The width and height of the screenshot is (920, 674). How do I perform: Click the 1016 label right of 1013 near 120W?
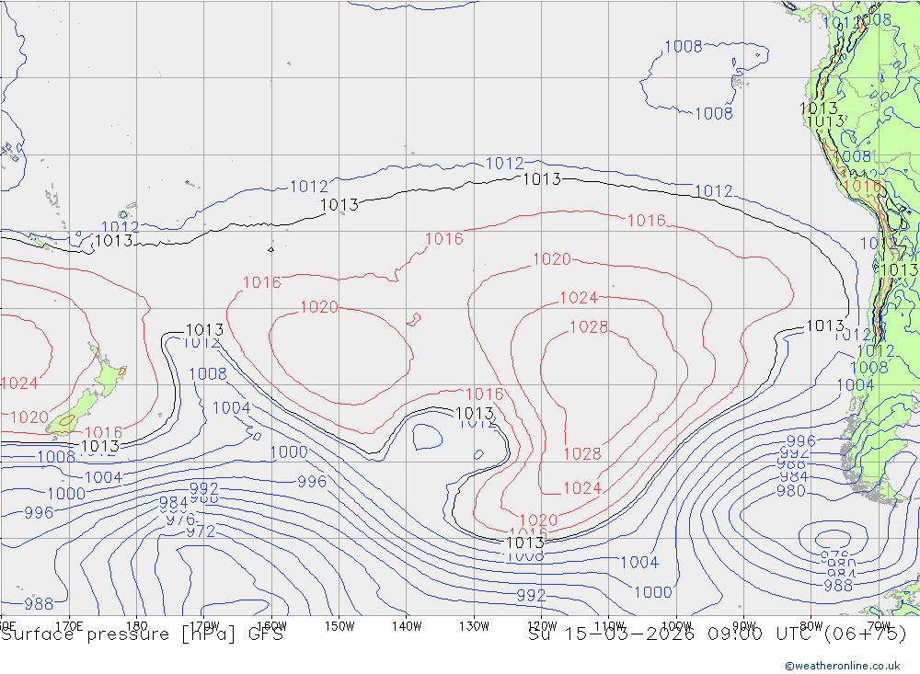[647, 221]
